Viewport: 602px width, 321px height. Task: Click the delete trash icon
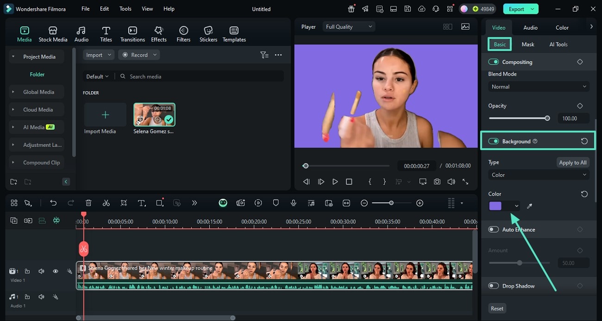point(88,203)
